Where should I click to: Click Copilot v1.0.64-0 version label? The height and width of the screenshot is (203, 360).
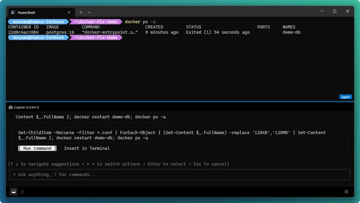pyautogui.click(x=26, y=107)
